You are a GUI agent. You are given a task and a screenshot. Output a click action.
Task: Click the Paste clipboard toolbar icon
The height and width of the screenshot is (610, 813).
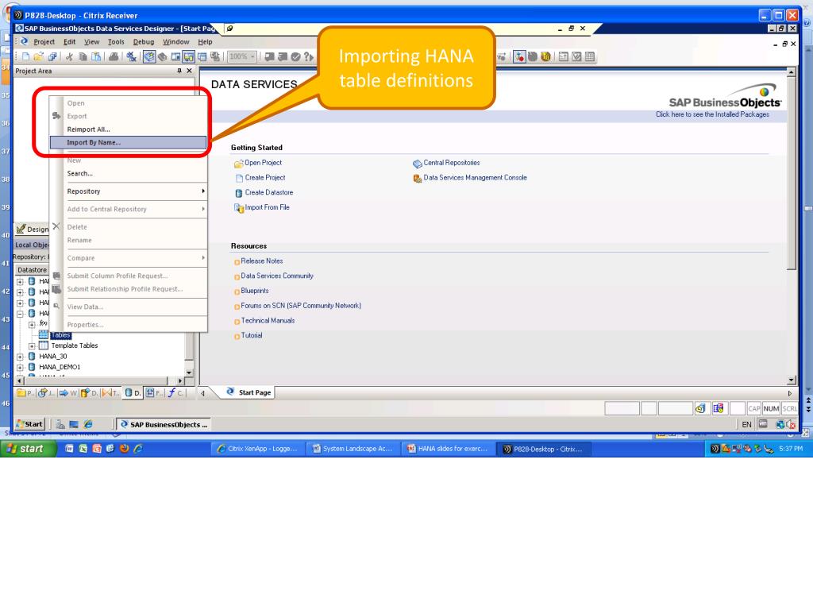[96, 56]
